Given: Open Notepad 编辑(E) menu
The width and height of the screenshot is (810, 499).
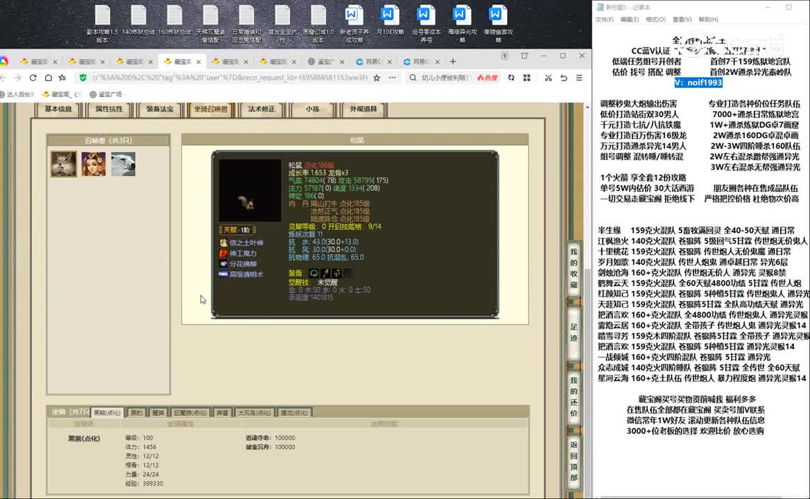Looking at the screenshot, I should pos(629,19).
